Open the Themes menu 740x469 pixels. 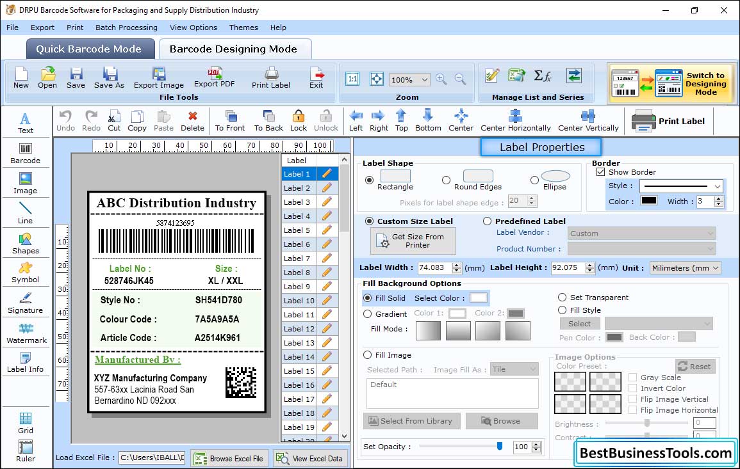(243, 28)
